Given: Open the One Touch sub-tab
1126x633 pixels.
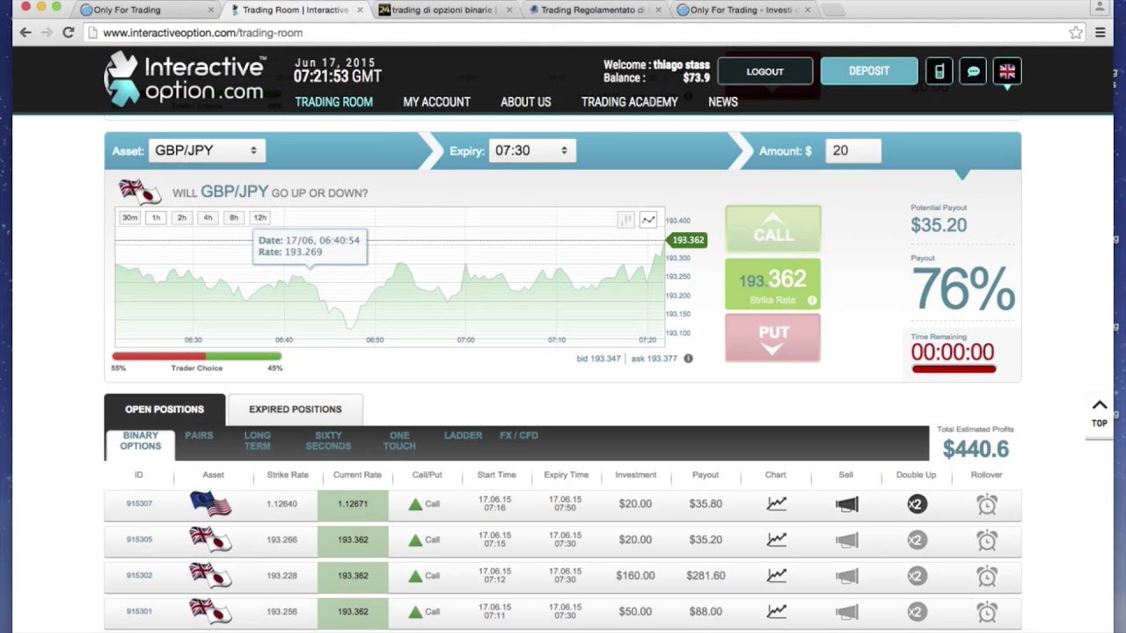Looking at the screenshot, I should pyautogui.click(x=399, y=441).
